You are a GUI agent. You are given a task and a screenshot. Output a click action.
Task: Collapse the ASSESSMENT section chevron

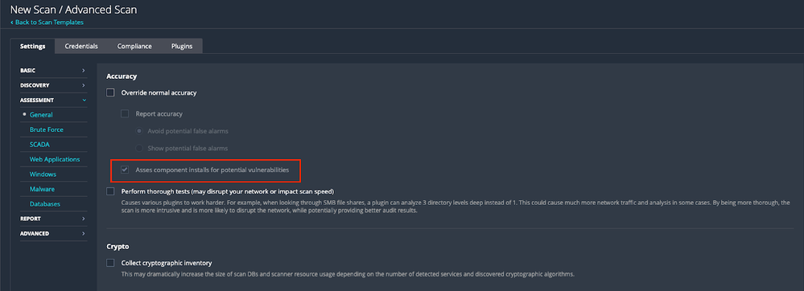[84, 100]
